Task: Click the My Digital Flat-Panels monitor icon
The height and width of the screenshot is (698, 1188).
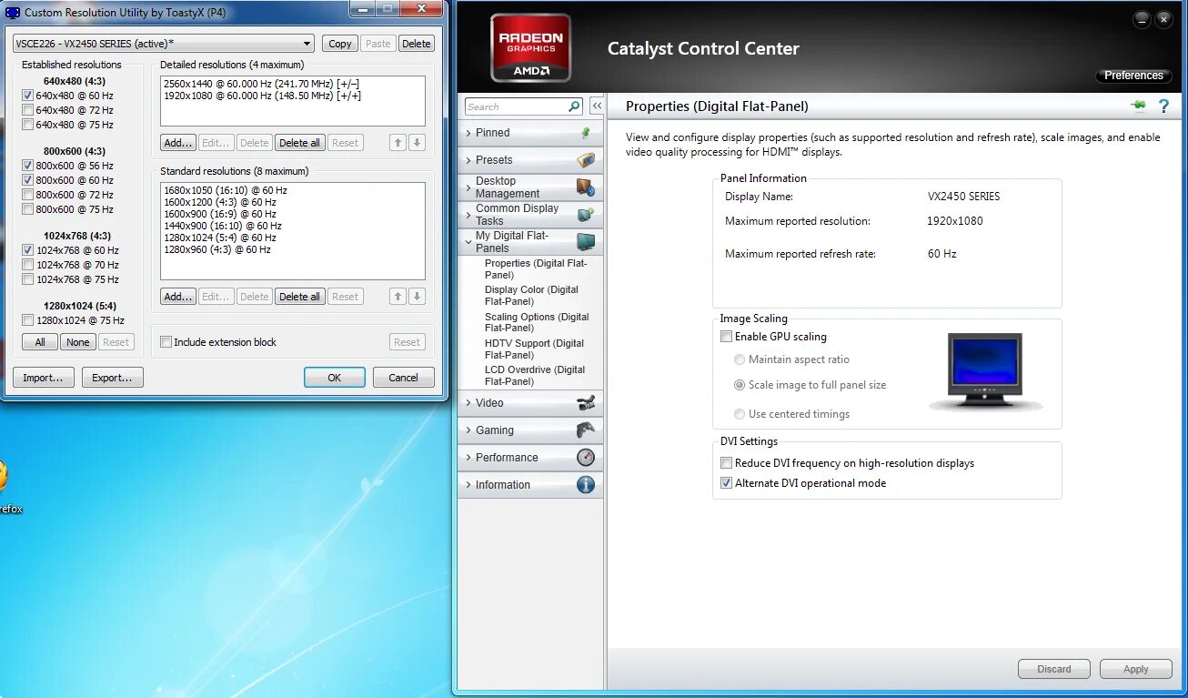Action: point(586,242)
